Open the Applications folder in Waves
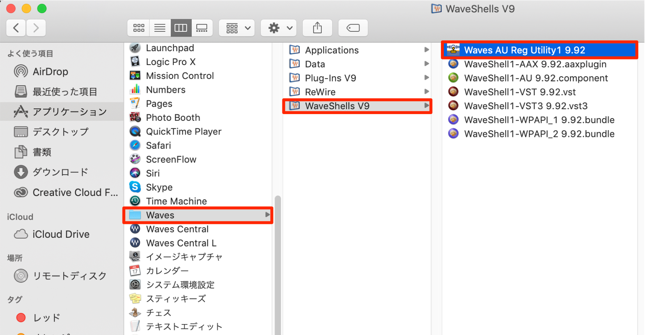Image resolution: width=645 pixels, height=335 pixels. pos(357,50)
